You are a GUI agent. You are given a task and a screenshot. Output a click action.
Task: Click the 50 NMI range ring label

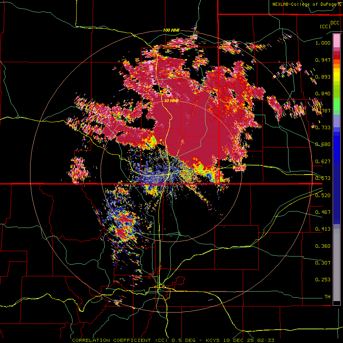tap(171, 101)
